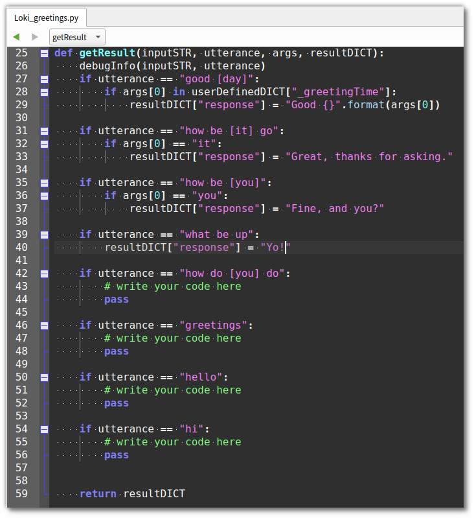The height and width of the screenshot is (518, 474).
Task: Click the gray forward navigation arrow
Action: pyautogui.click(x=35, y=38)
